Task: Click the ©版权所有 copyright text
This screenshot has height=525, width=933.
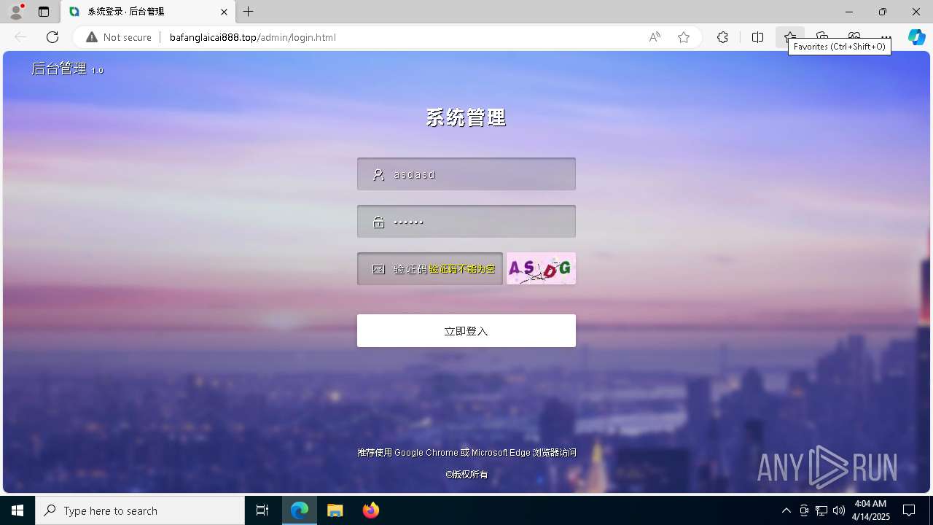Action: tap(466, 475)
